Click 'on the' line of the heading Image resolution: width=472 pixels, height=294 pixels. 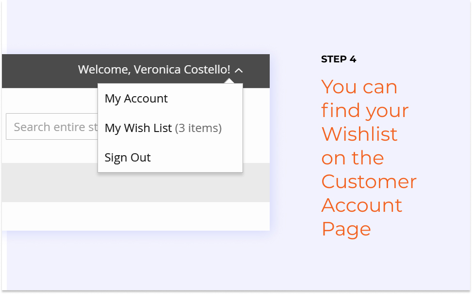click(x=353, y=158)
